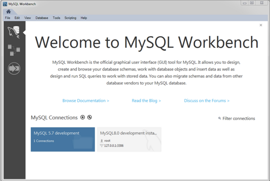Add a new MySQL connection (plus icon)
Viewport: 270px width, 181px height.
tap(83, 117)
